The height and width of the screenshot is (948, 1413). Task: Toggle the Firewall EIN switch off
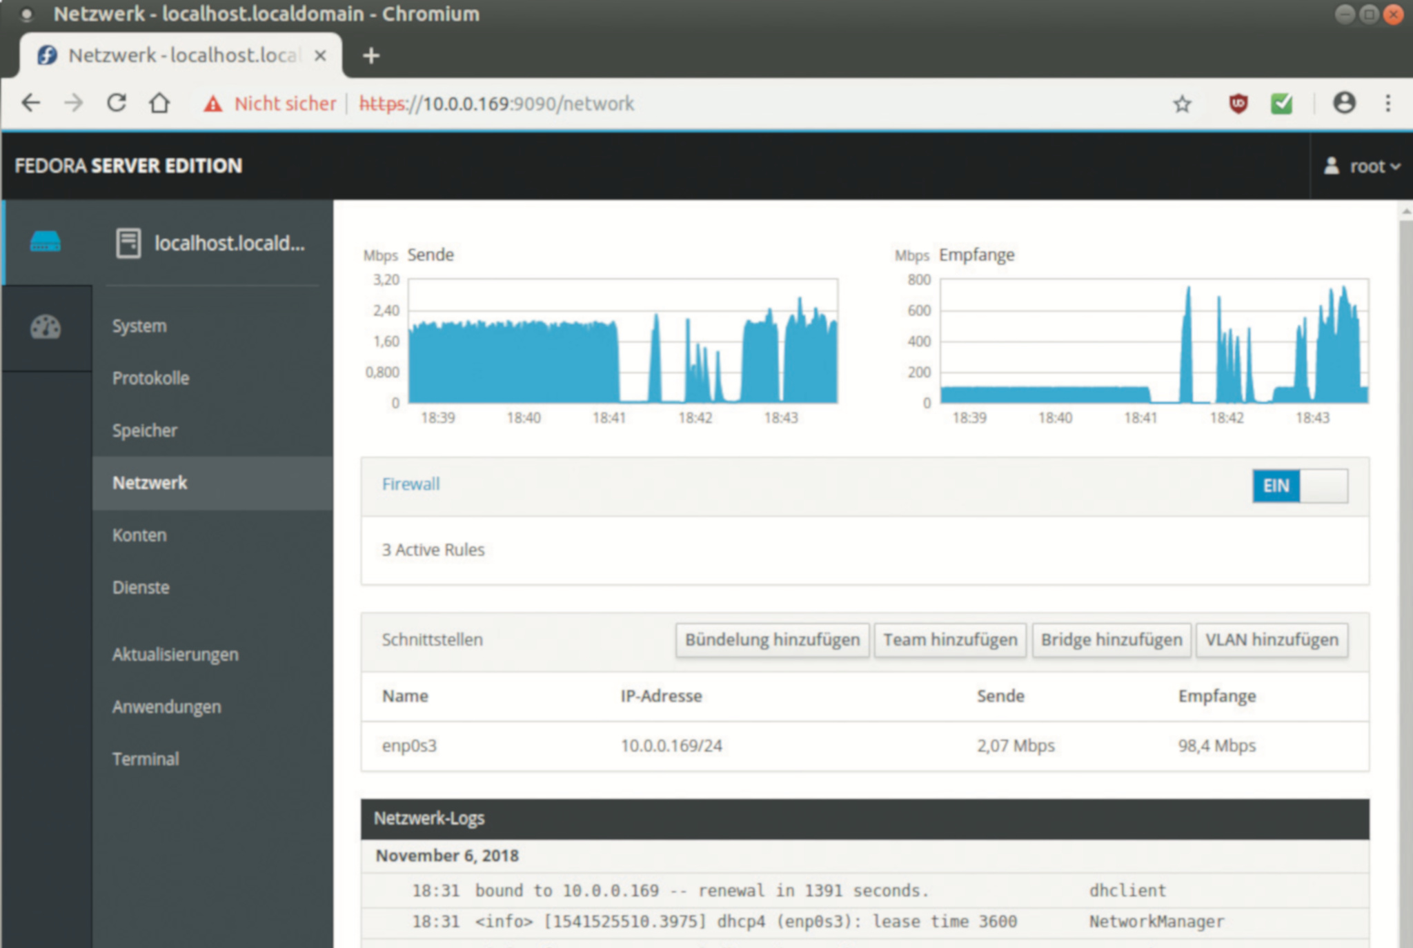pyautogui.click(x=1300, y=486)
